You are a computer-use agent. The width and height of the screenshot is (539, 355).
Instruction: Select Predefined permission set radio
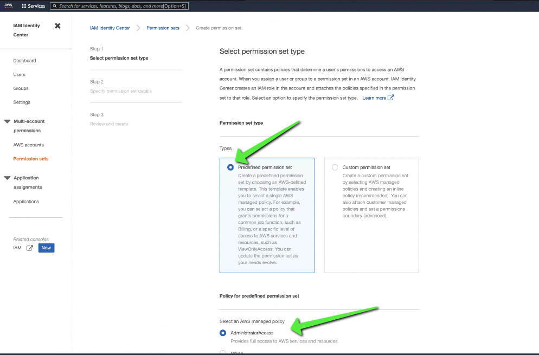coord(230,167)
